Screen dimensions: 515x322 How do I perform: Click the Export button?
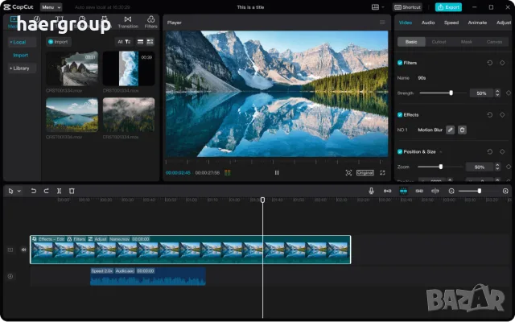[448, 7]
